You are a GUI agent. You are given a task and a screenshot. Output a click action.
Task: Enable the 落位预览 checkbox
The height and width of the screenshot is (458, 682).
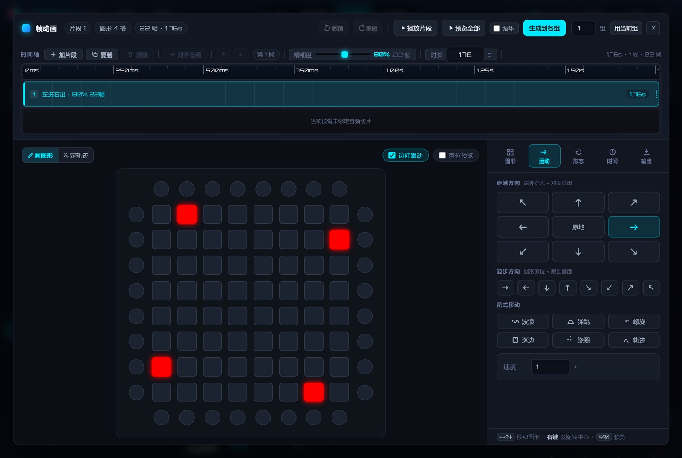[x=442, y=156]
